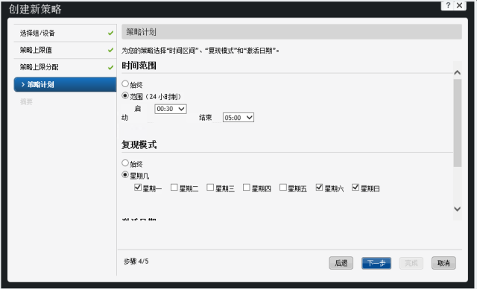Screen dimensions: 477x289
Task: Open the help question mark icon
Action: (447, 5)
